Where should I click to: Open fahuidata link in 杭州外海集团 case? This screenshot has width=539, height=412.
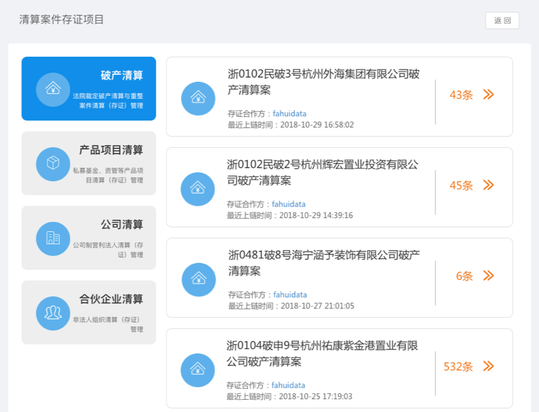coord(290,114)
